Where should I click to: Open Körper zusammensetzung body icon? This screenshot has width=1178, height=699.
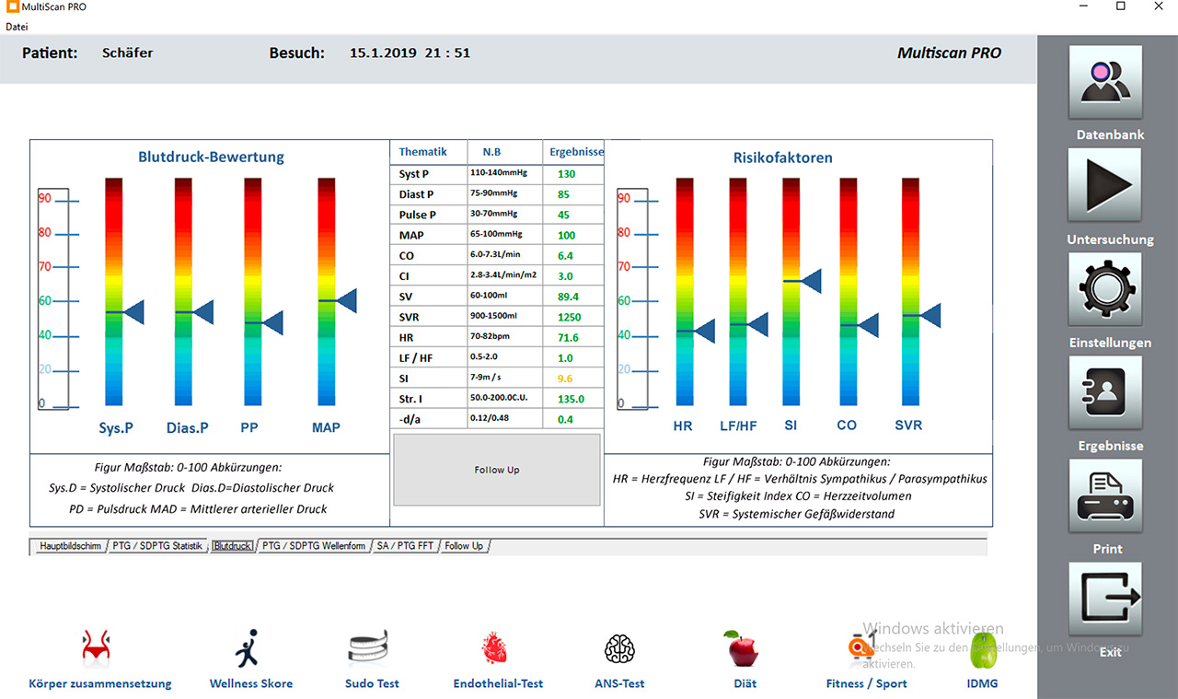(99, 649)
